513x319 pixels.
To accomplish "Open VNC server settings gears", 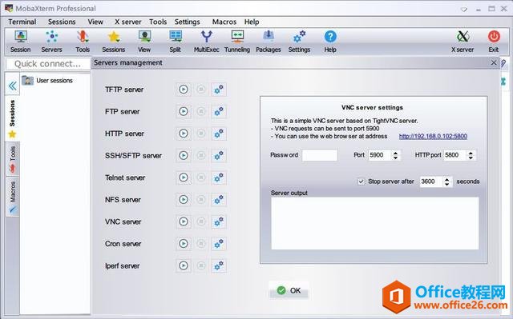I will click(x=219, y=221).
